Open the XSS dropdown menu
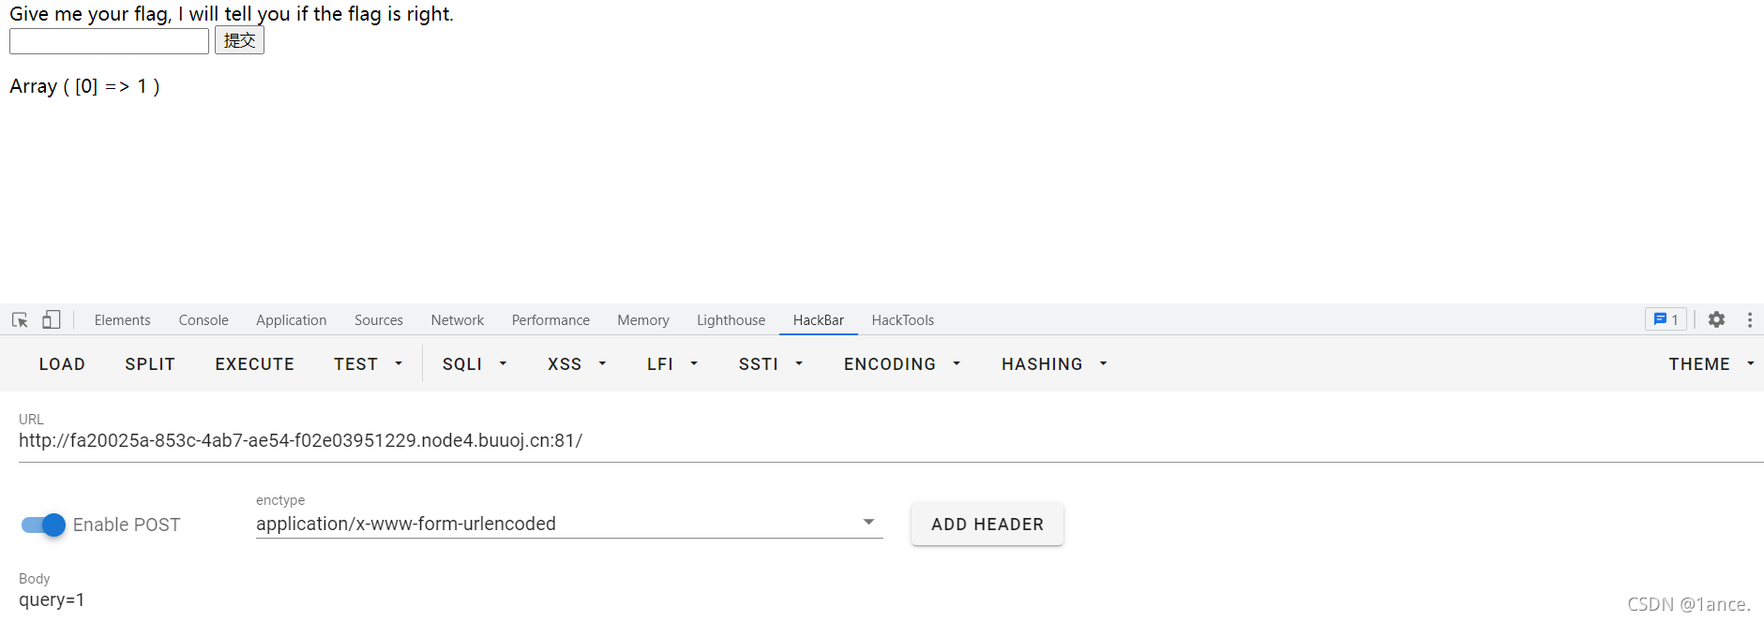Image resolution: width=1764 pixels, height=621 pixels. point(577,363)
